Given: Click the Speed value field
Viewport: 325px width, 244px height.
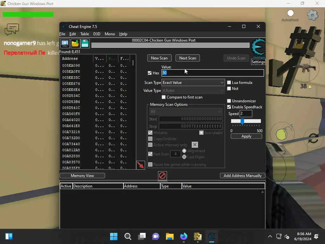Looking at the screenshot, I should pyautogui.click(x=246, y=113).
